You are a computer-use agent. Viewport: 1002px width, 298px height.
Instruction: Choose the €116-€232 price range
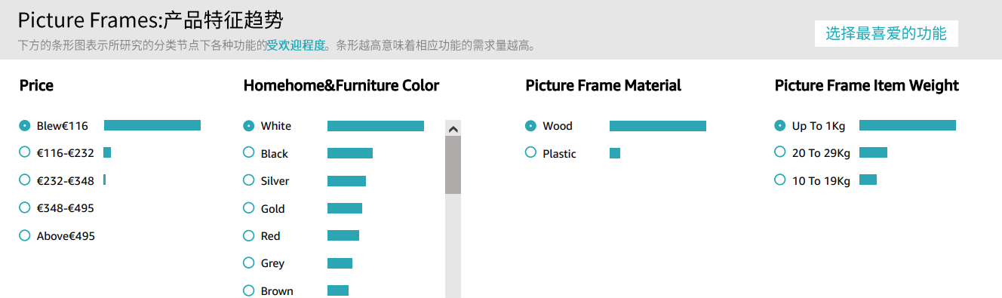25,152
